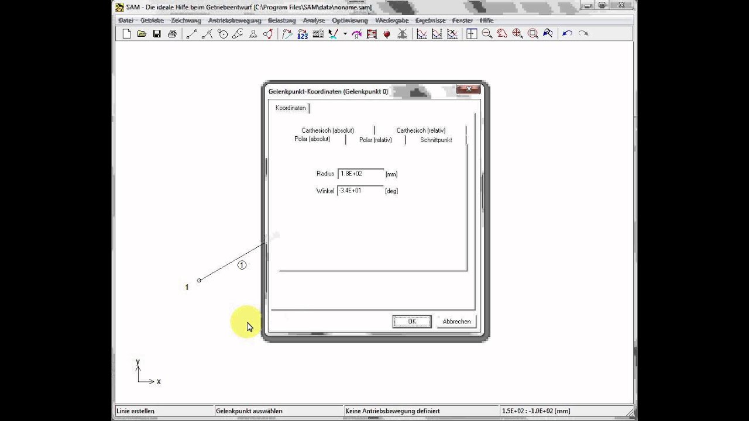749x421 pixels.
Task: Click the abacus icon in toolbar
Action: pos(372,34)
